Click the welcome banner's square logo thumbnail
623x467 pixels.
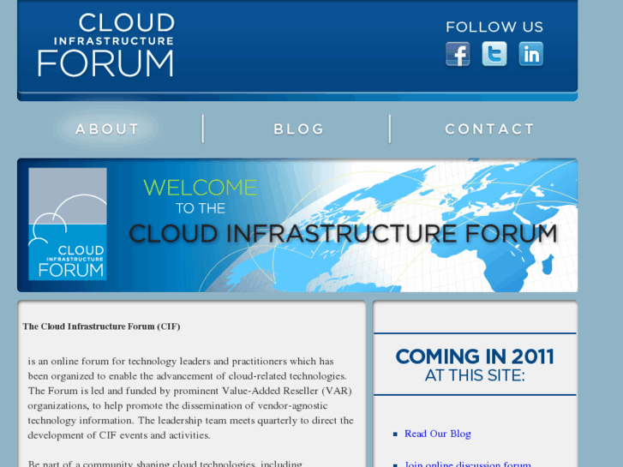coord(68,225)
